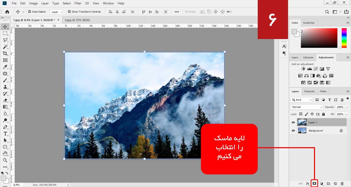Select the Blur tool
The image size is (351, 187).
[5, 114]
